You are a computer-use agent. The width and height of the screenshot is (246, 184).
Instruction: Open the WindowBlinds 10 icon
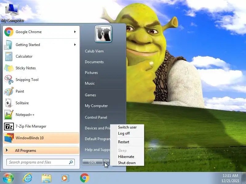9,138
